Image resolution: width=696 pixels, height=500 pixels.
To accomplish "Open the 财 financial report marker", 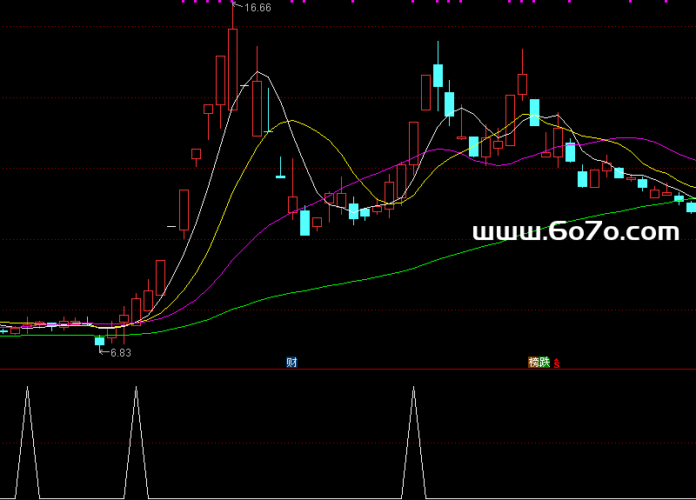I will click(291, 363).
